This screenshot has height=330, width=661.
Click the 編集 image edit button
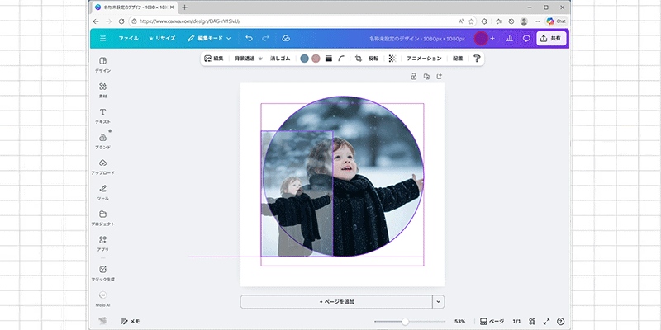point(214,59)
